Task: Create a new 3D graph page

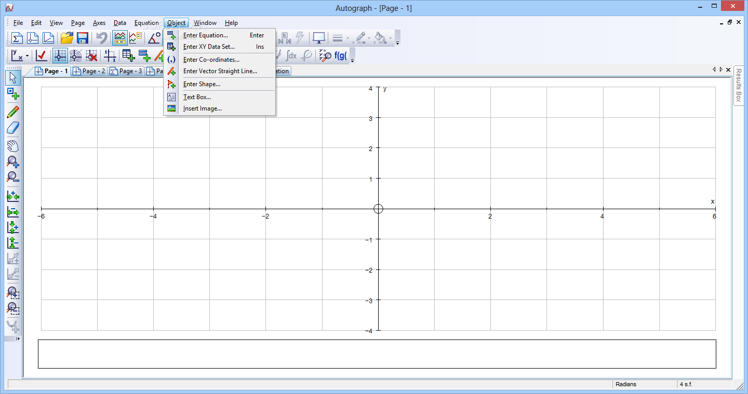Action: 48,38
